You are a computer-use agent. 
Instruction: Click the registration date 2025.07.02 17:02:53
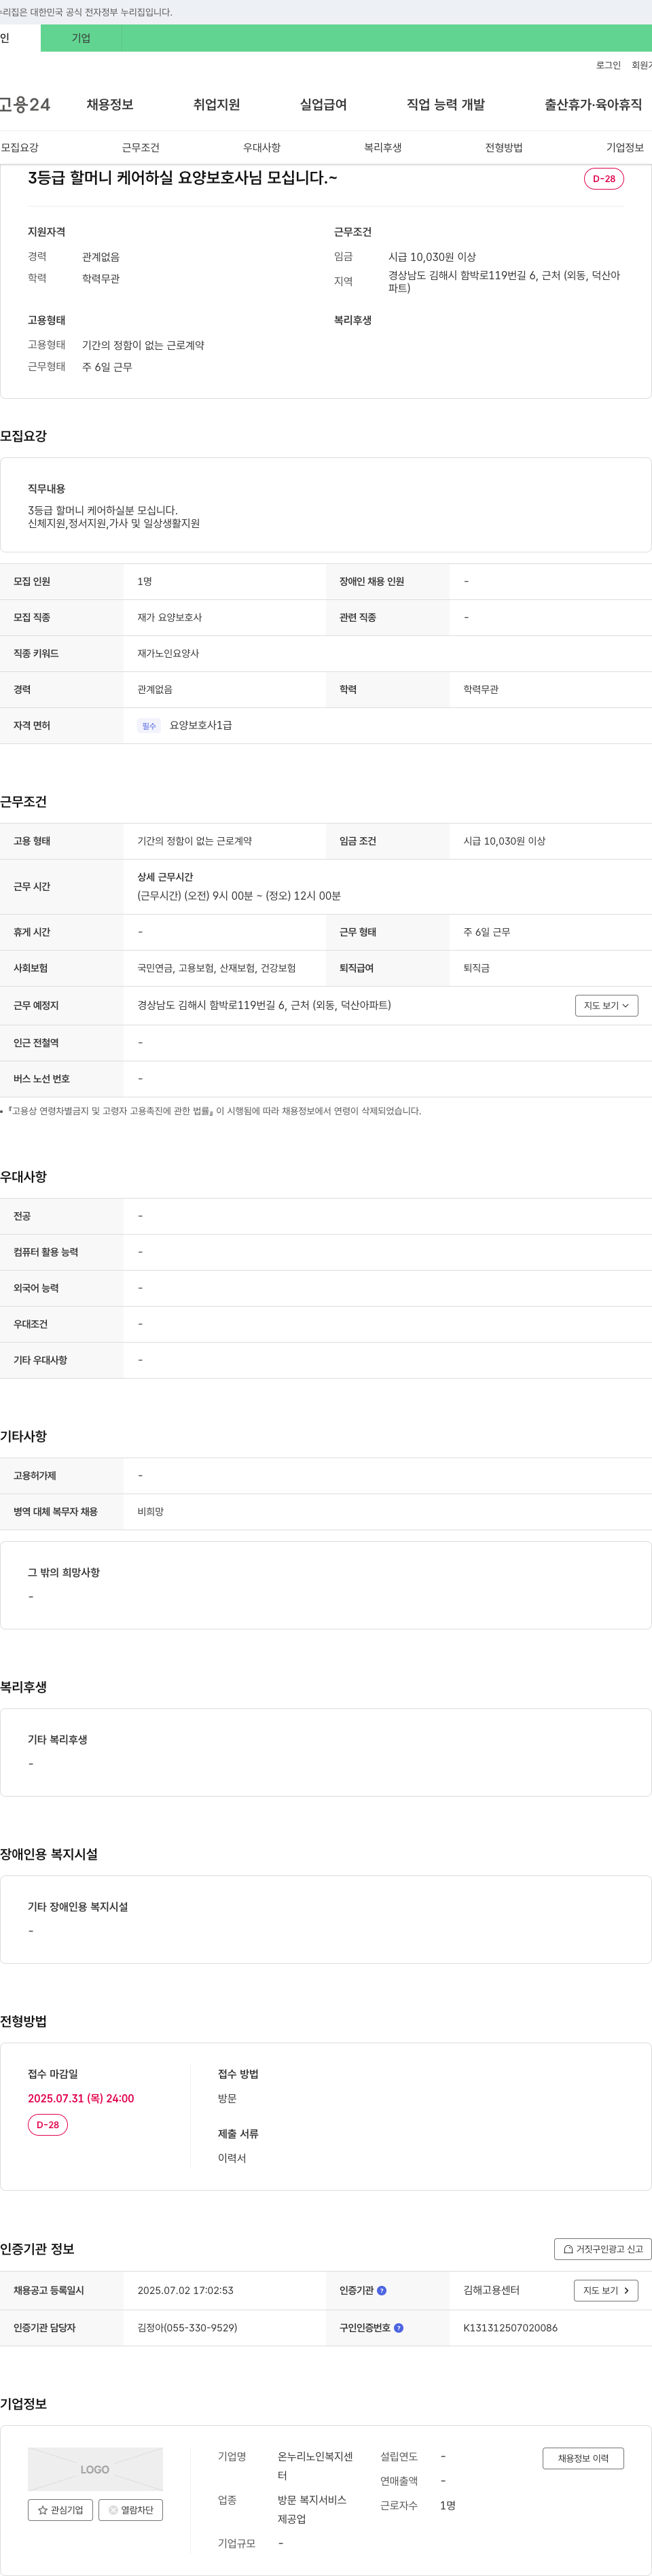click(185, 2290)
